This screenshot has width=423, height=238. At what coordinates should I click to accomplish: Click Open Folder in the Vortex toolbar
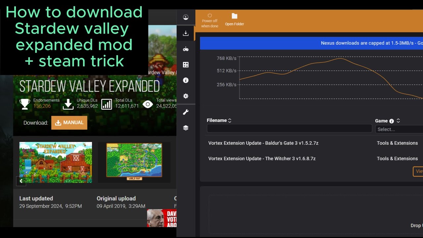click(234, 20)
